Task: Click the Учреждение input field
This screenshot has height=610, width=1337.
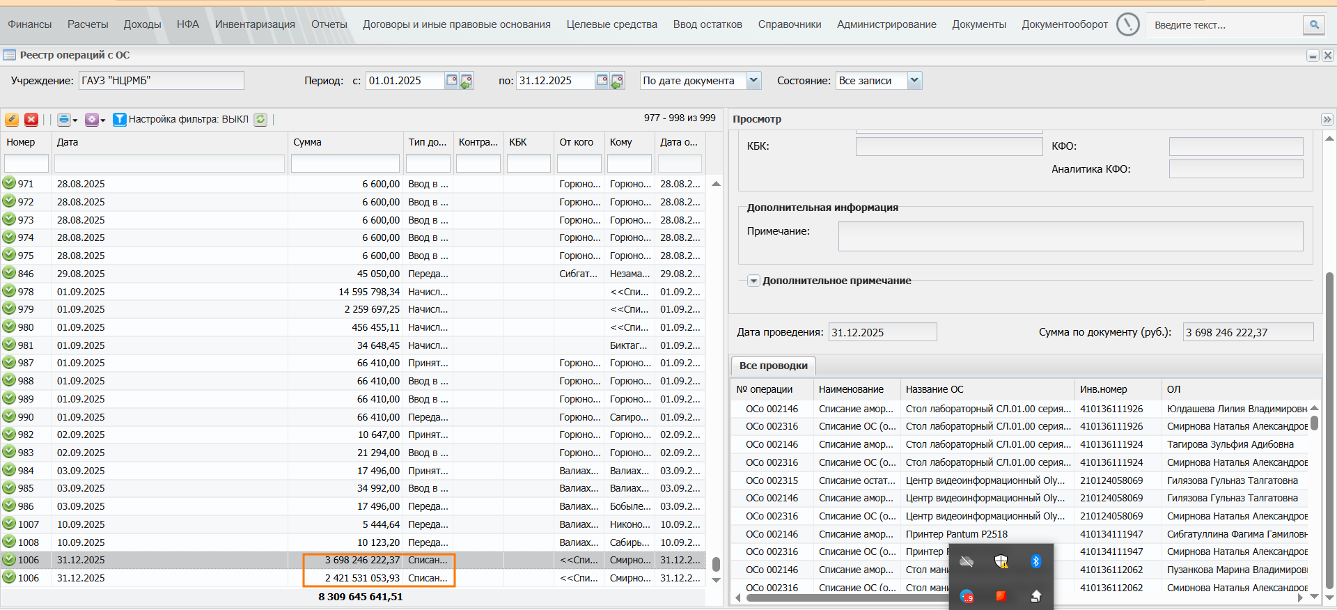Action: [162, 81]
